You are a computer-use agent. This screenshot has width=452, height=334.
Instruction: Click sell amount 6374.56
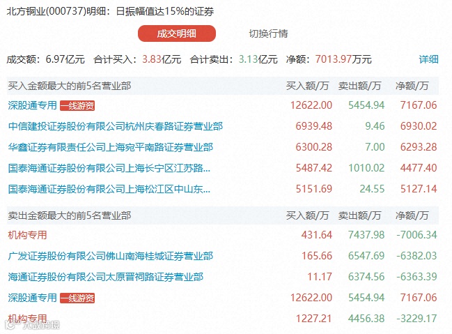366,277
